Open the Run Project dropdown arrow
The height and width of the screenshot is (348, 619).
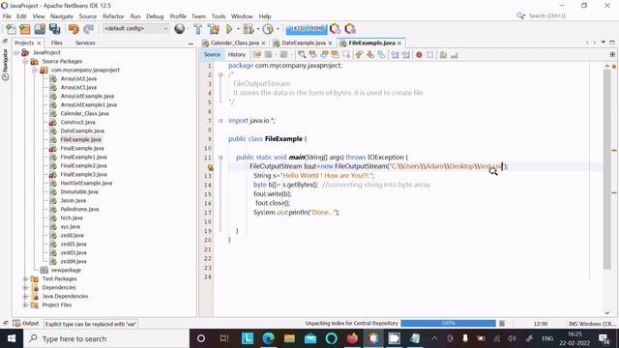click(238, 29)
